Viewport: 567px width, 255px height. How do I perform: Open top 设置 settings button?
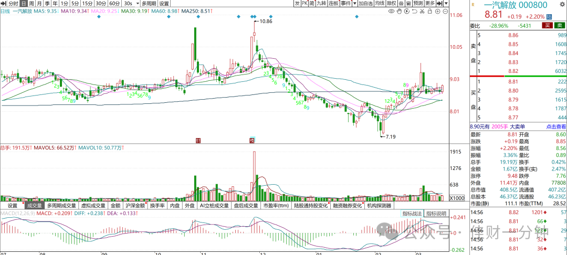164,3
